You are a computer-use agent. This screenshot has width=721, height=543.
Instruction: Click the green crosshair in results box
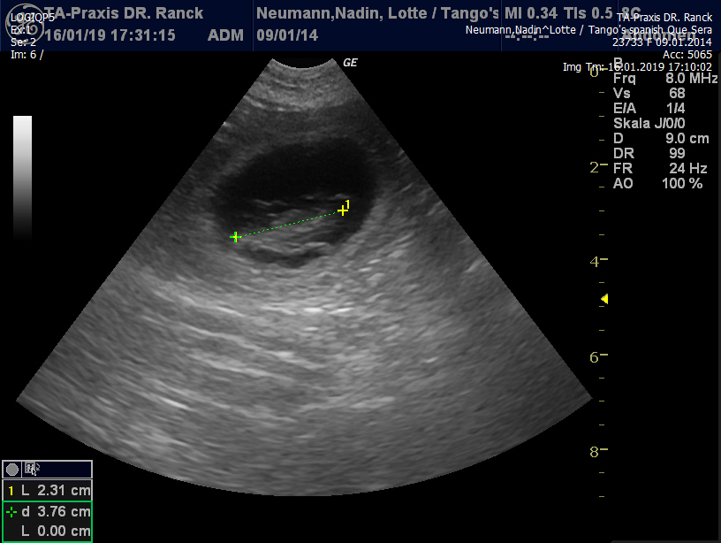coord(11,512)
